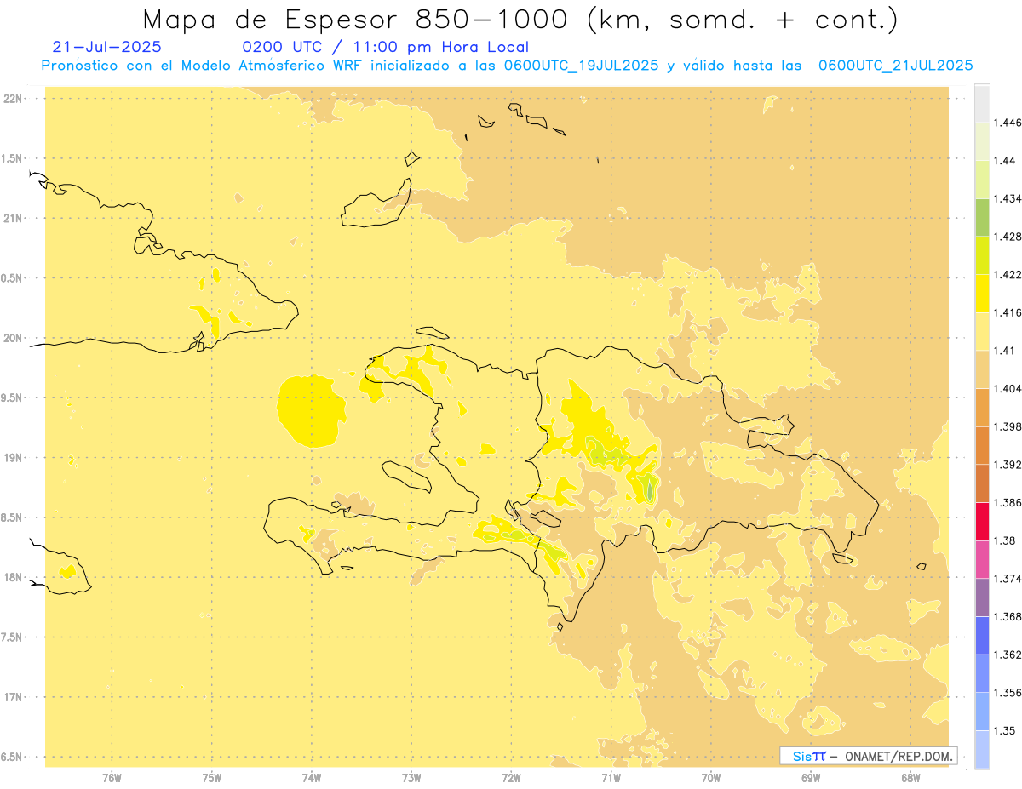1022x789 pixels.
Task: Select the "1.428" legend label
Action: click(1007, 237)
